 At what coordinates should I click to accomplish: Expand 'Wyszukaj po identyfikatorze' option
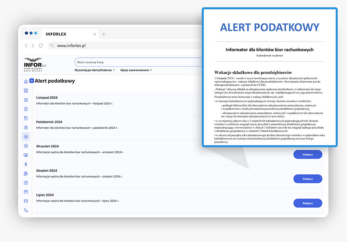coord(94,70)
